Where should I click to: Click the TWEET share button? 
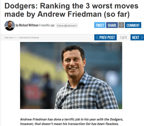[100, 25]
